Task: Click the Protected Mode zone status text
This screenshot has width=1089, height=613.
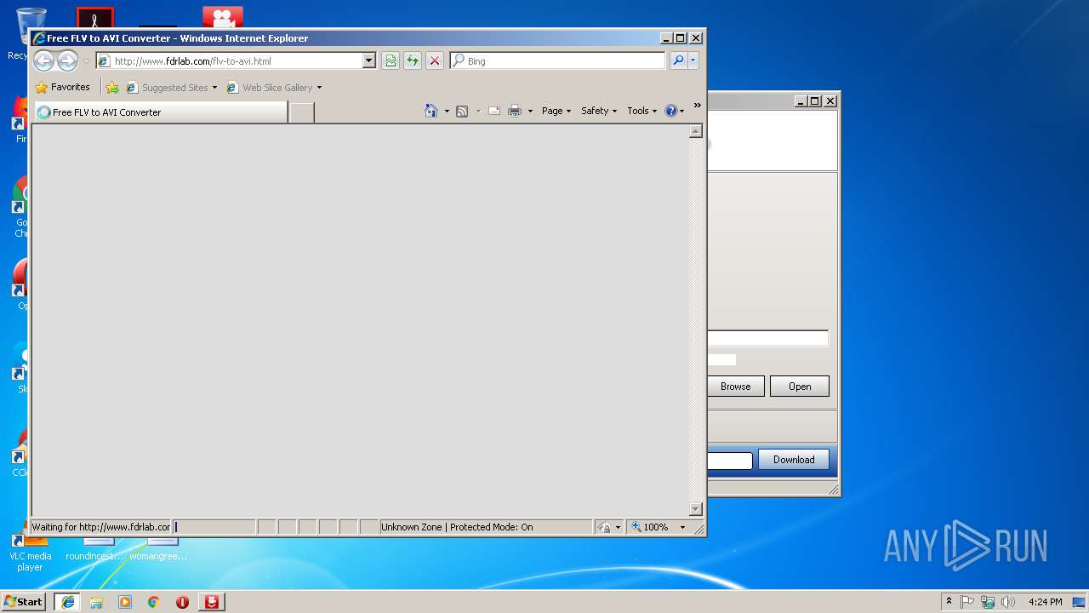Action: click(457, 527)
